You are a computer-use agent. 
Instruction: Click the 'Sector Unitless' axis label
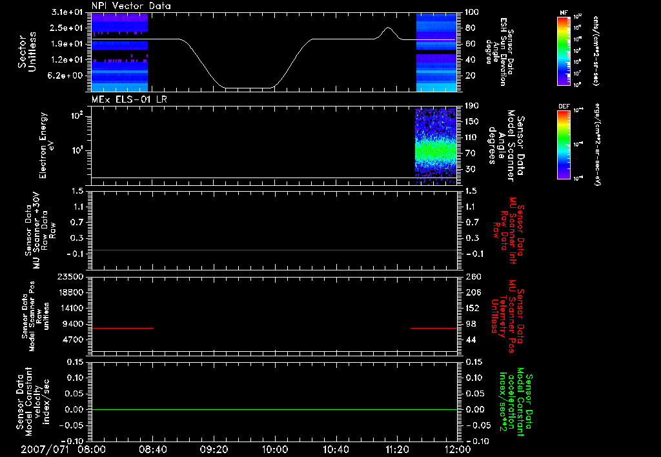click(26, 52)
